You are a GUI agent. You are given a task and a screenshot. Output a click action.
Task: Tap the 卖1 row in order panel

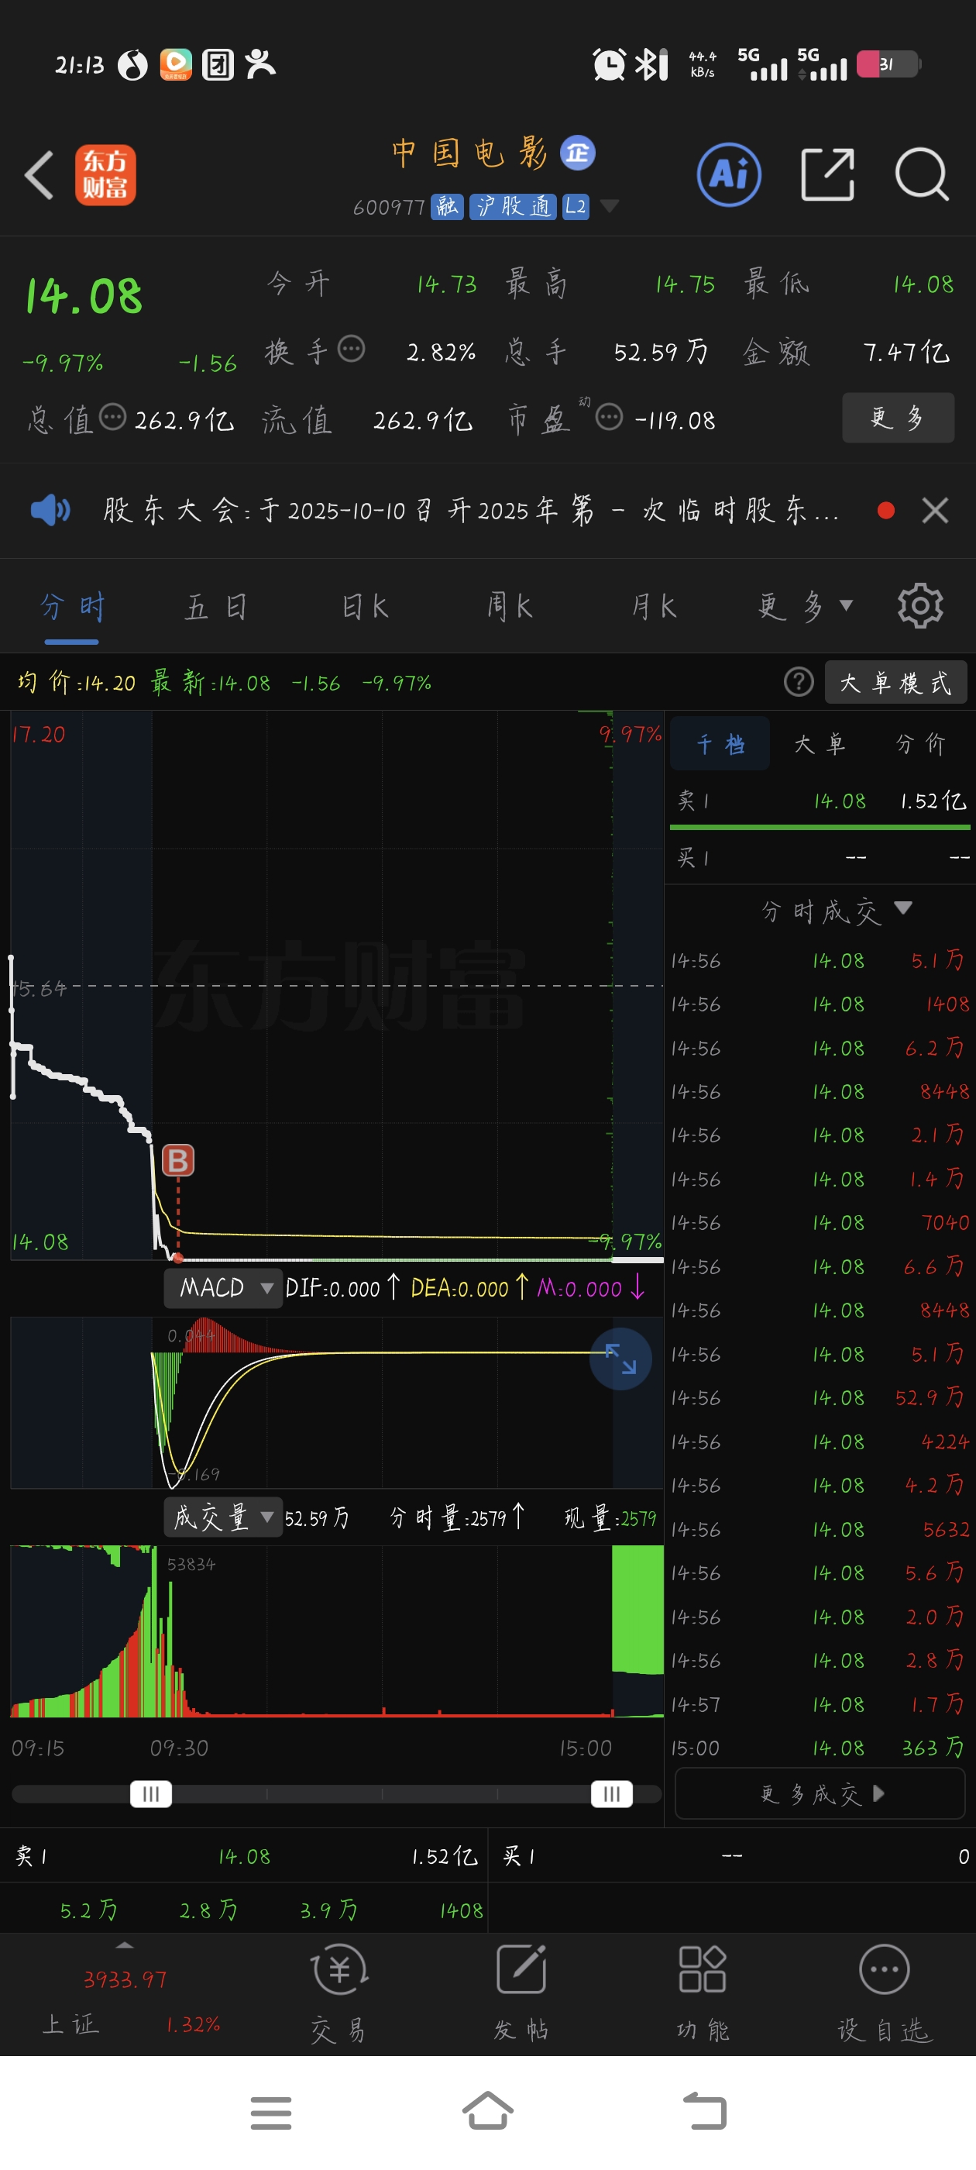(821, 801)
